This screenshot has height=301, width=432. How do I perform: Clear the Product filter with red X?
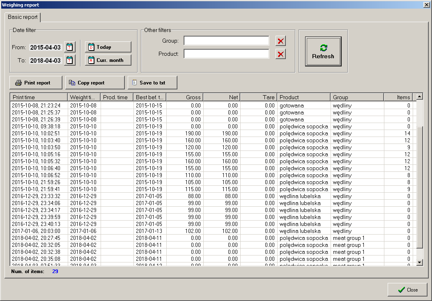click(x=280, y=54)
